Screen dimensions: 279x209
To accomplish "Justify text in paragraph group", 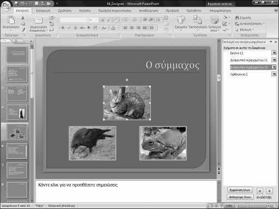I will pos(144,28).
